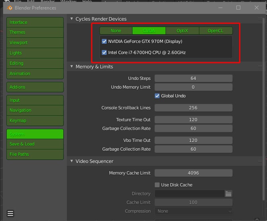Click the Cache Limit value field
Image resolution: width=267 pixels, height=221 pixels.
pos(193,202)
